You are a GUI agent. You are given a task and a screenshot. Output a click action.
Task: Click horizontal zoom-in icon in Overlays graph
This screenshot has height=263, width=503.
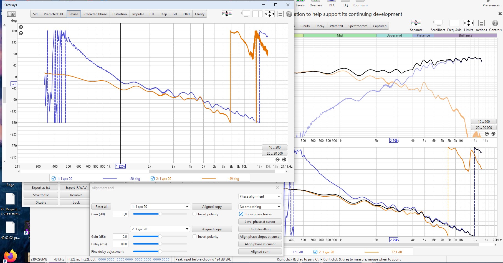[x=284, y=159]
